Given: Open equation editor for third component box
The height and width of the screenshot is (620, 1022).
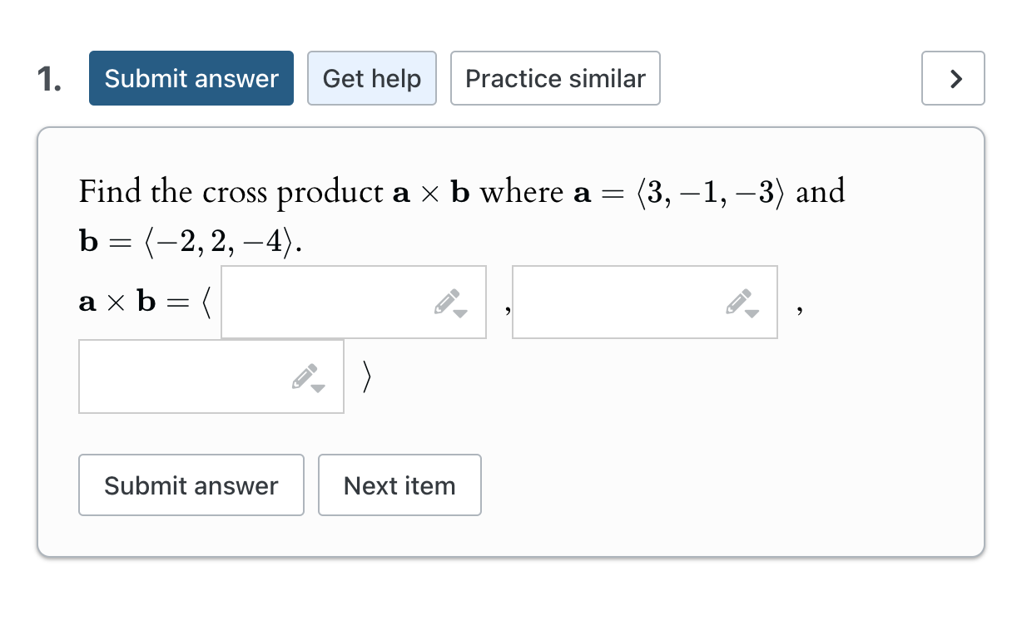Looking at the screenshot, I should tap(308, 377).
